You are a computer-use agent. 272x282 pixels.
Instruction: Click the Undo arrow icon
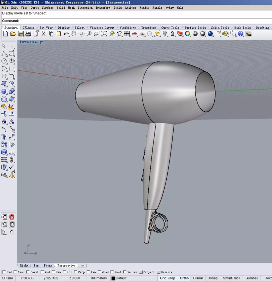pos(66,34)
